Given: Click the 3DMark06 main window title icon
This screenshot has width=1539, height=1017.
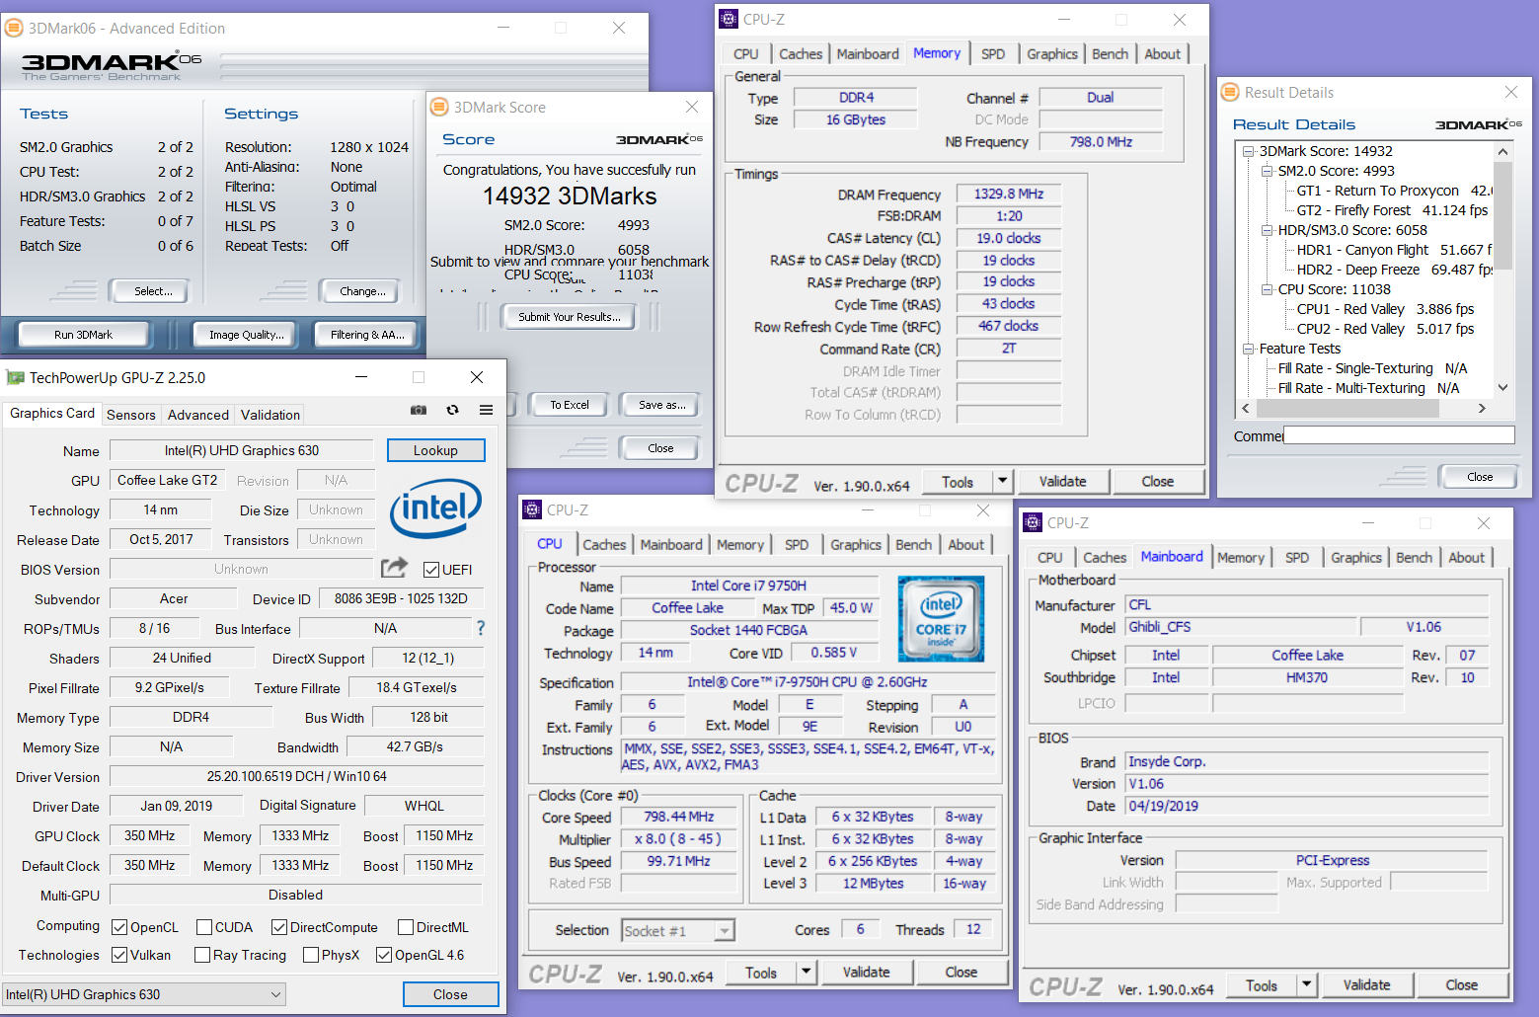Looking at the screenshot, I should 14,28.
